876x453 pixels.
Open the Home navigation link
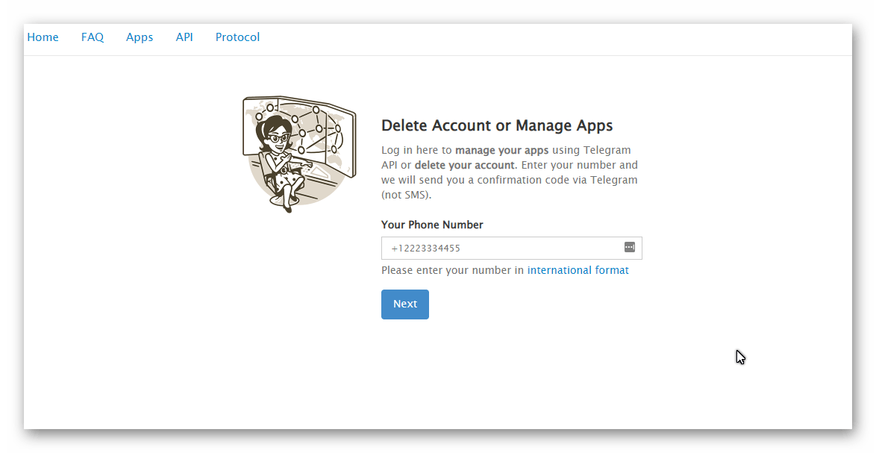[43, 37]
